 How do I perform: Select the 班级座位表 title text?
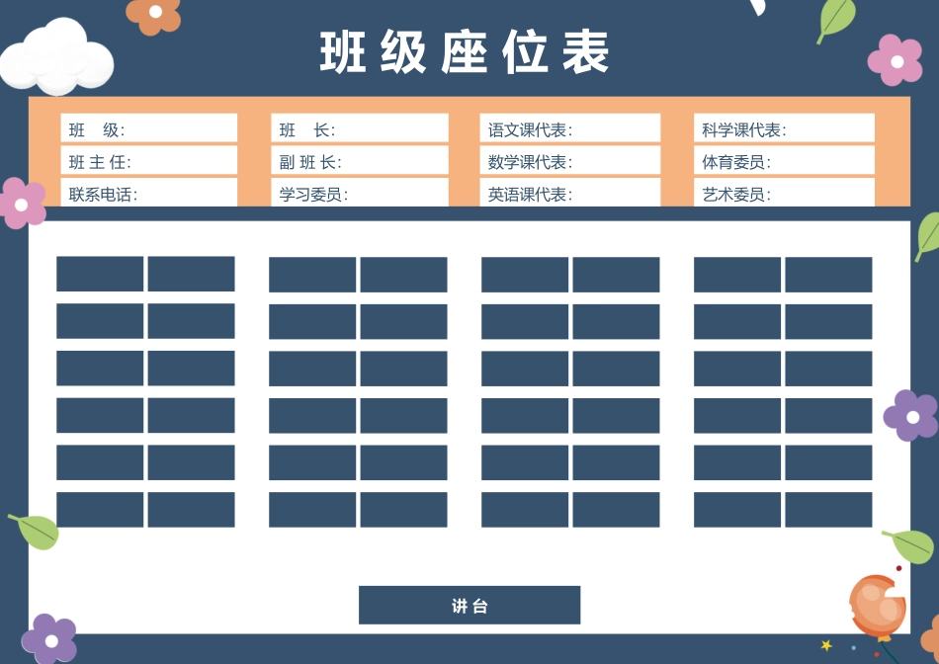click(466, 52)
